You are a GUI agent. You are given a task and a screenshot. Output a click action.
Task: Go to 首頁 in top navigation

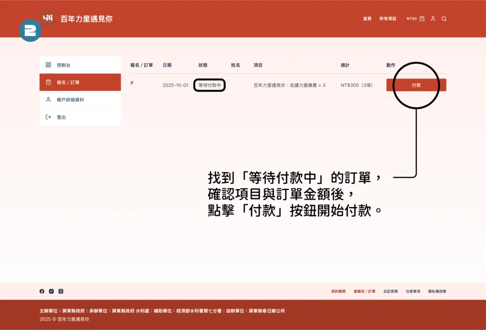[x=367, y=19]
